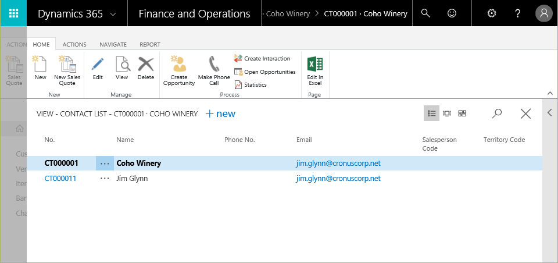Image resolution: width=558 pixels, height=263 pixels.
Task: Collapse the ribbon with the chevron
Action: click(x=550, y=93)
